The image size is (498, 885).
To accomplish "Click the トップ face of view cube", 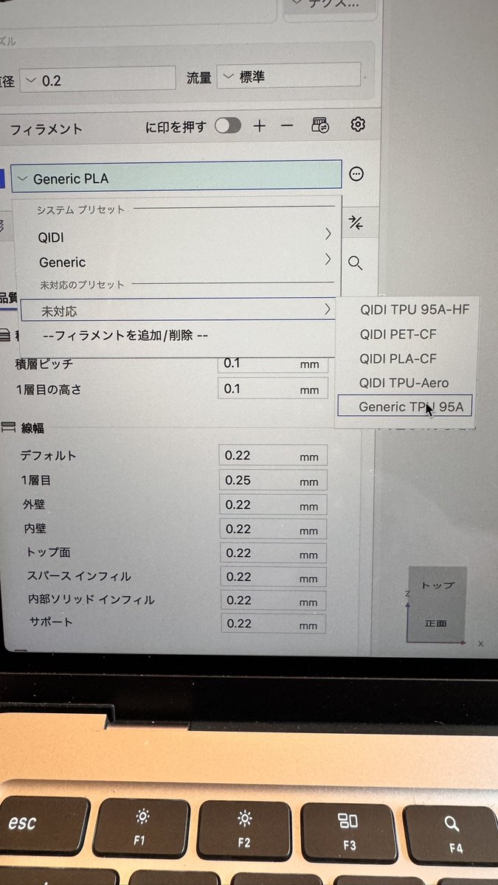I will [438, 585].
